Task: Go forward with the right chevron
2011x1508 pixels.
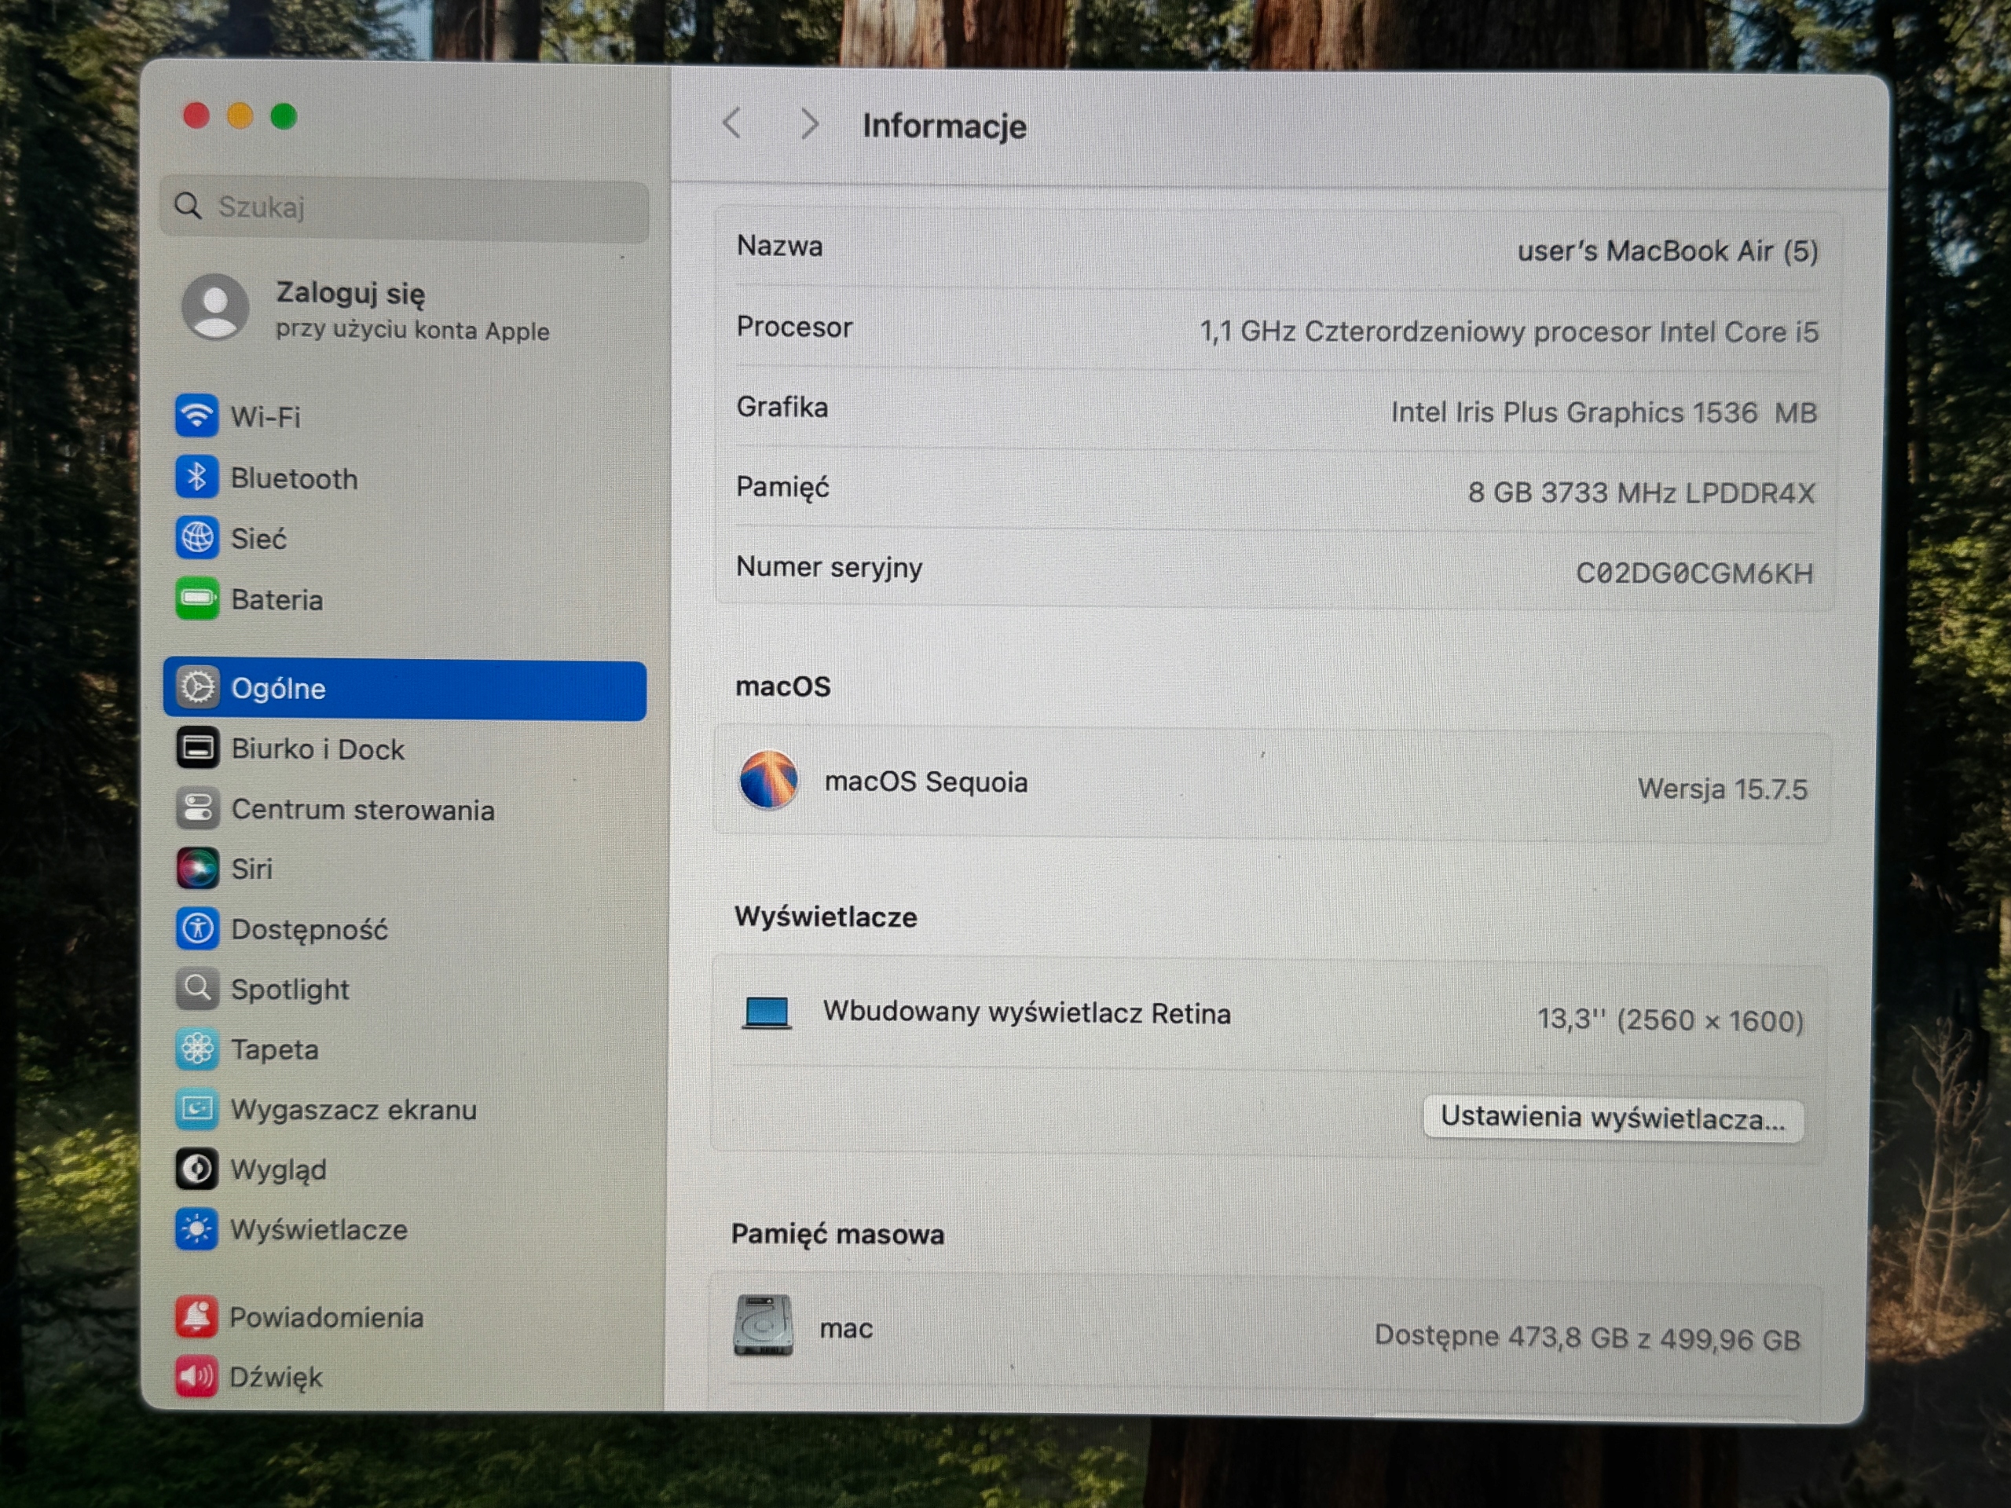Action: pyautogui.click(x=808, y=125)
